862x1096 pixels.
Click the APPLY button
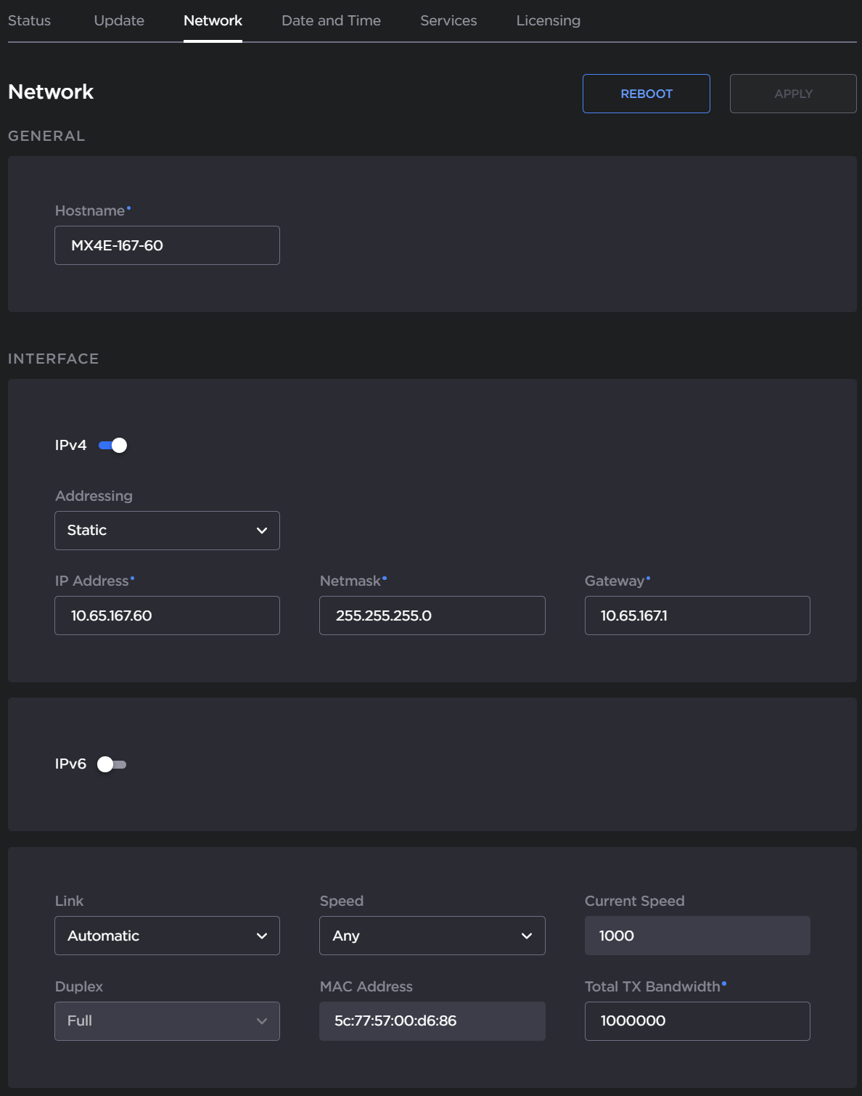click(792, 93)
